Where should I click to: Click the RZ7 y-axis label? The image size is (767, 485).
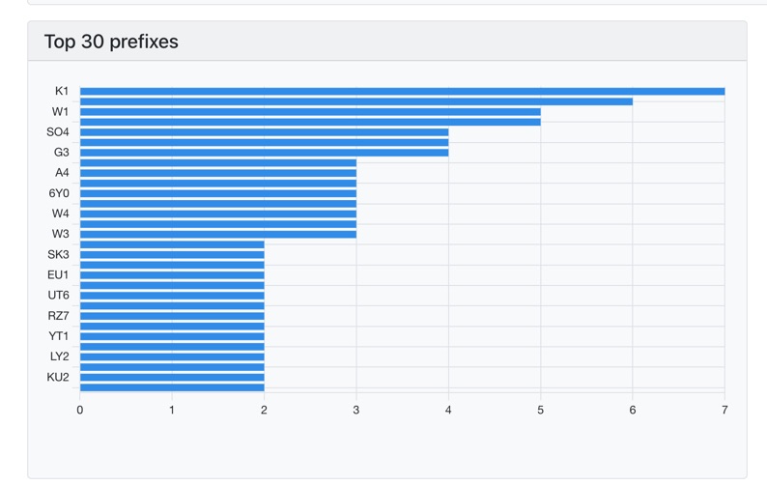click(x=58, y=316)
